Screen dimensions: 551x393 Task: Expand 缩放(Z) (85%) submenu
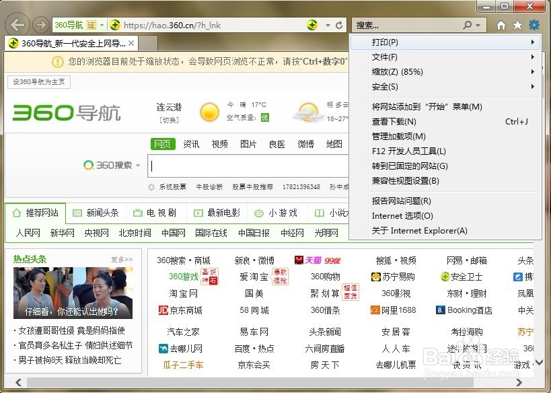pyautogui.click(x=533, y=72)
